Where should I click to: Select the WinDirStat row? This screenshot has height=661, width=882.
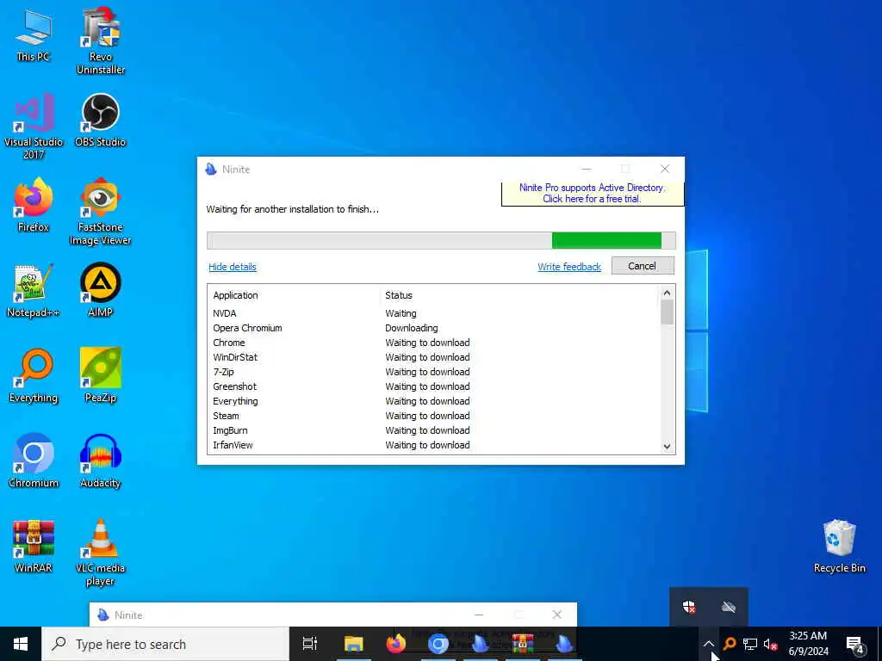pos(433,357)
